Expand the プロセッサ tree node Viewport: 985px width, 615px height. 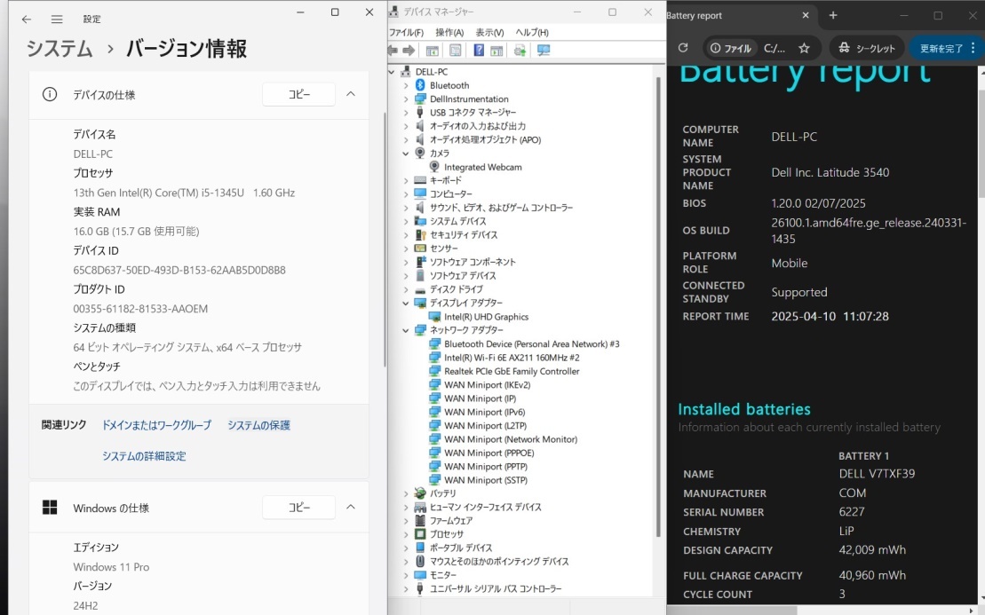(x=406, y=534)
